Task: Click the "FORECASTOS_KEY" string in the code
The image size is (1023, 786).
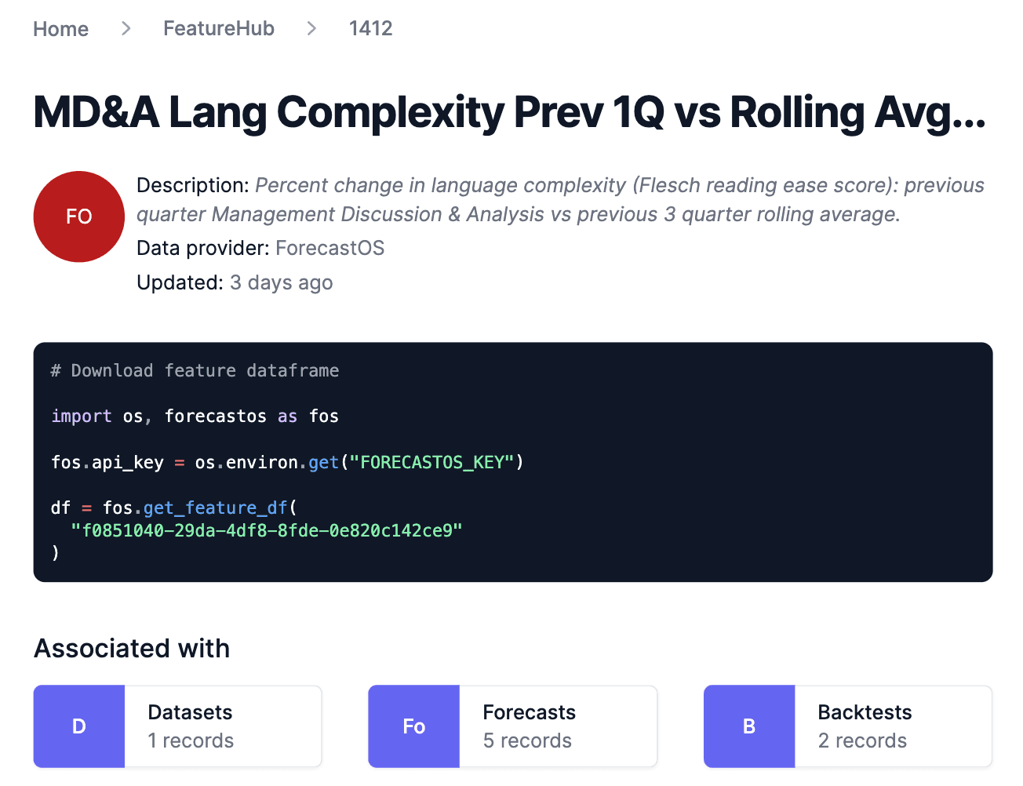Action: [x=431, y=462]
